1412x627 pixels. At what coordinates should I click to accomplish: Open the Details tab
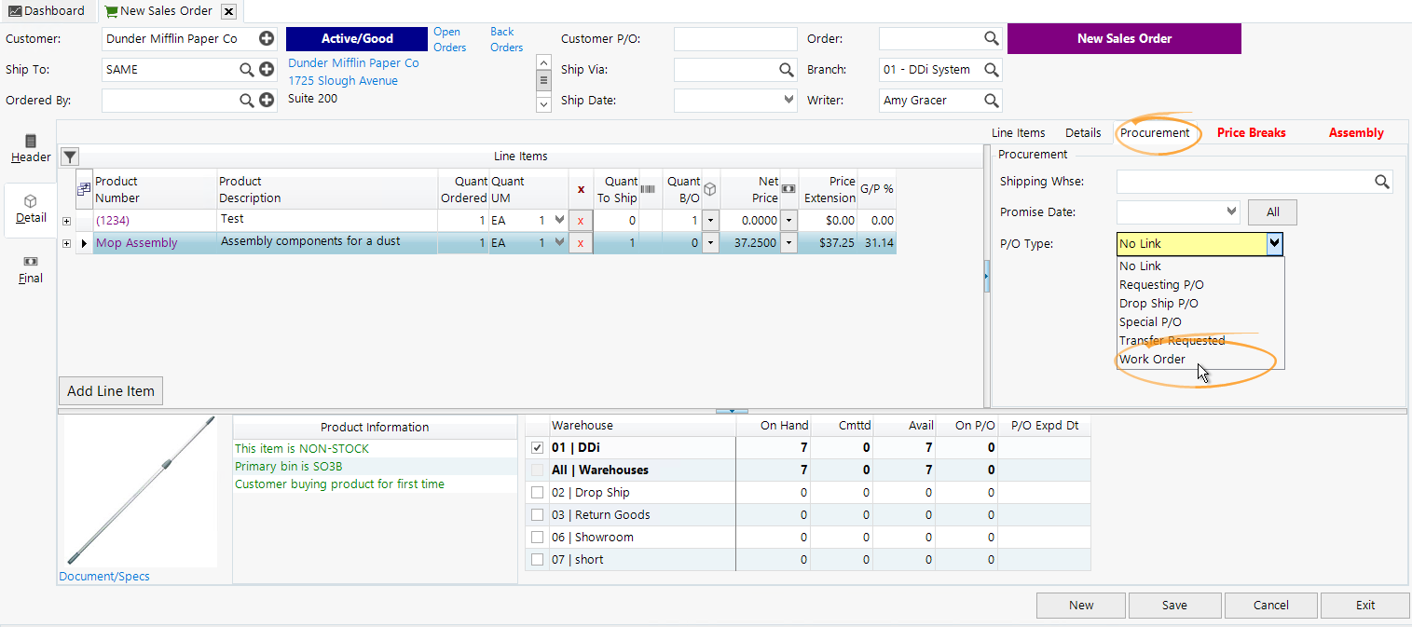[x=1082, y=132]
